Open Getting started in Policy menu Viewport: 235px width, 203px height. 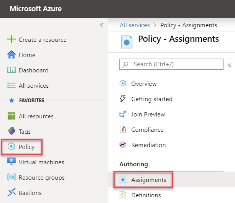click(x=151, y=99)
